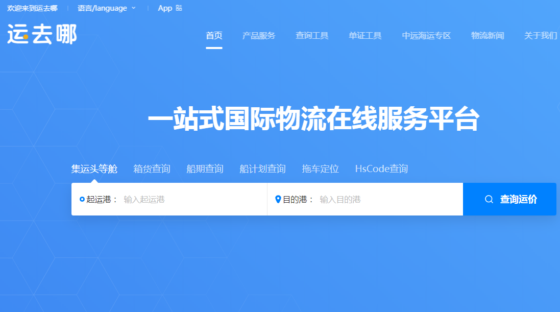The width and height of the screenshot is (560, 312).
Task: Switch to the HsCode查询 tab
Action: [381, 169]
